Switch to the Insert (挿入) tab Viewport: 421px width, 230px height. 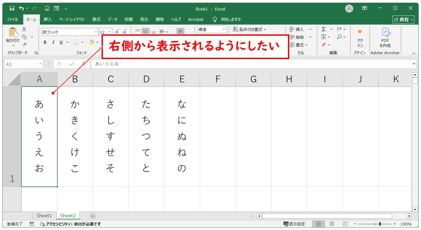[48, 19]
